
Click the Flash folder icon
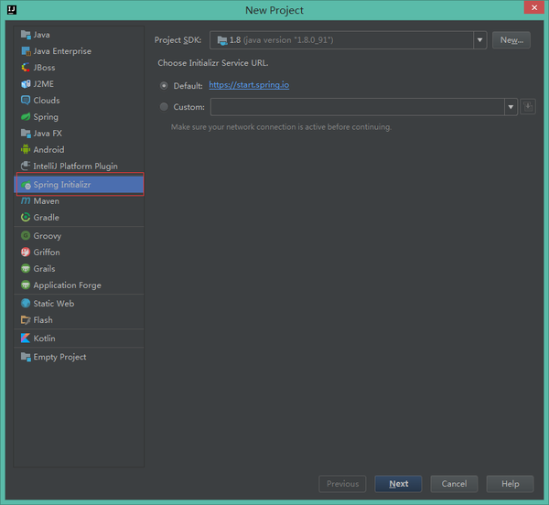[x=26, y=319]
